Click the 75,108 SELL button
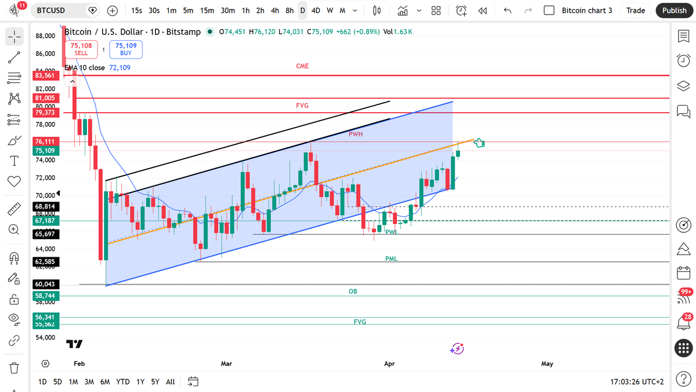Viewport: 696px width, 392px height. click(x=81, y=49)
